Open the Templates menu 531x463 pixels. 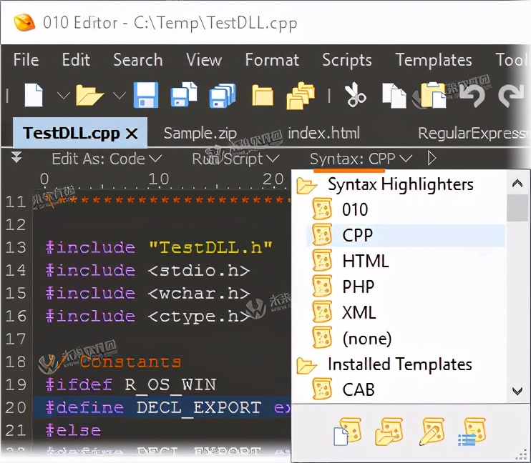click(x=434, y=60)
